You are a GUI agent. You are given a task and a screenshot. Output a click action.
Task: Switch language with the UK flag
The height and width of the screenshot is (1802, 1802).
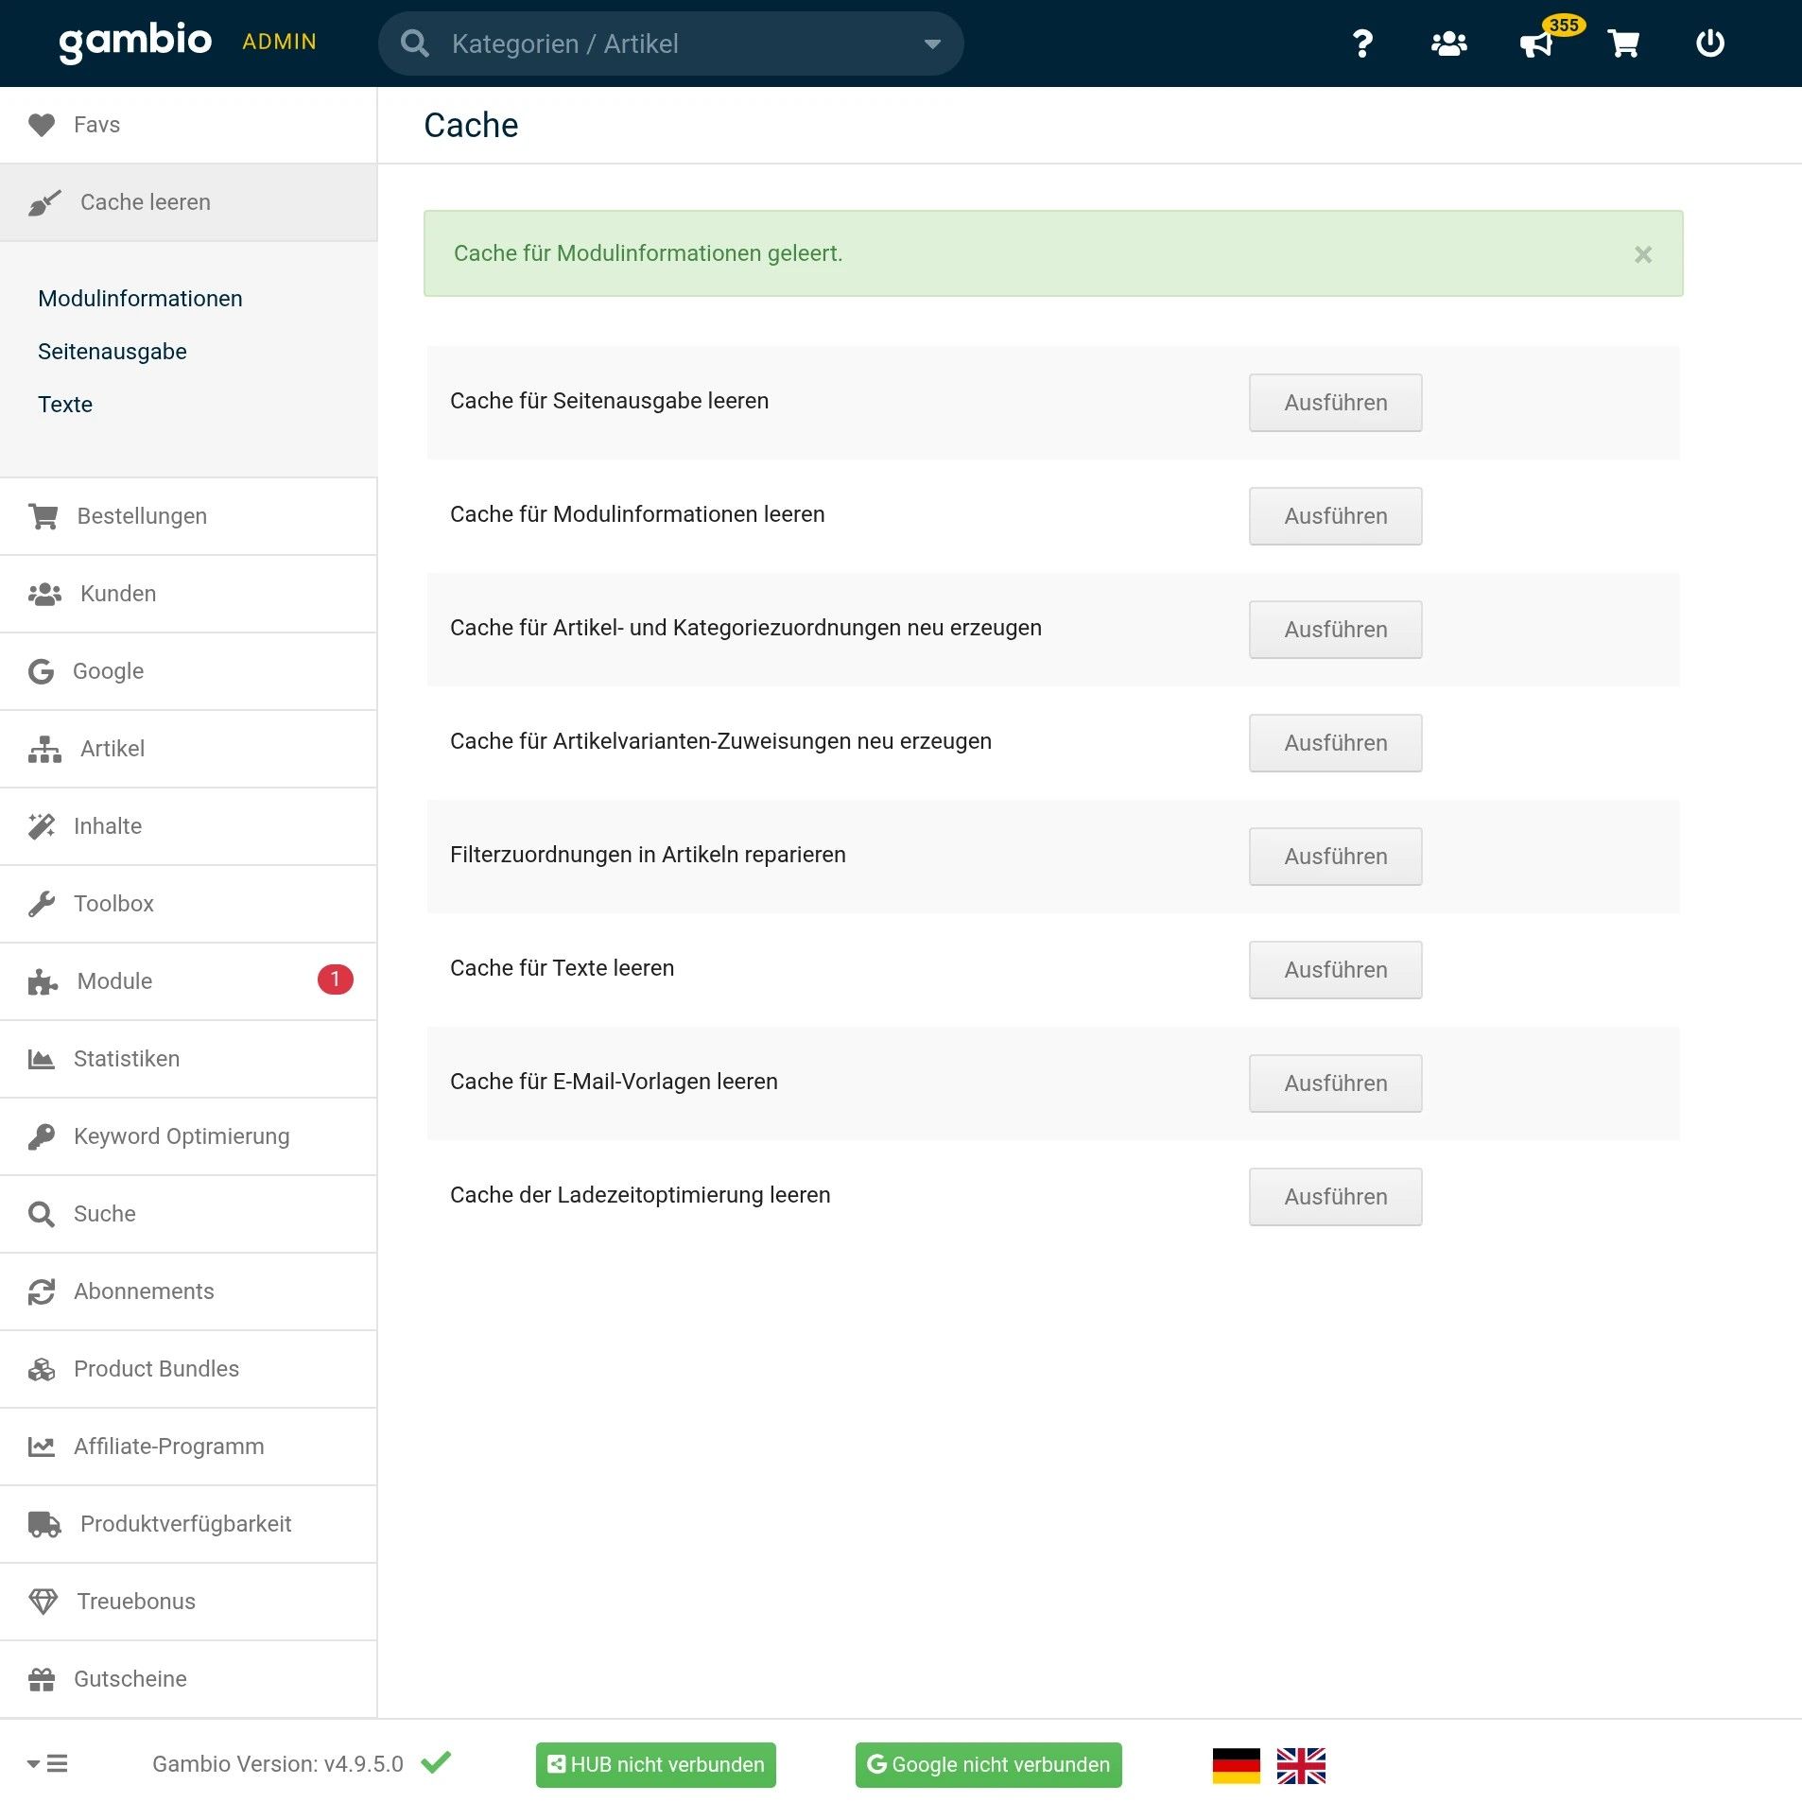click(1301, 1765)
